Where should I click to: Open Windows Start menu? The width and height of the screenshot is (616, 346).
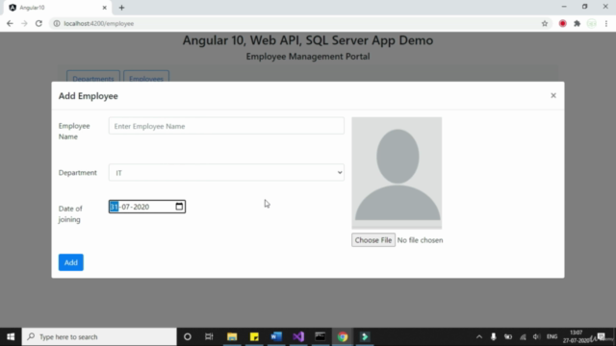[11, 336]
